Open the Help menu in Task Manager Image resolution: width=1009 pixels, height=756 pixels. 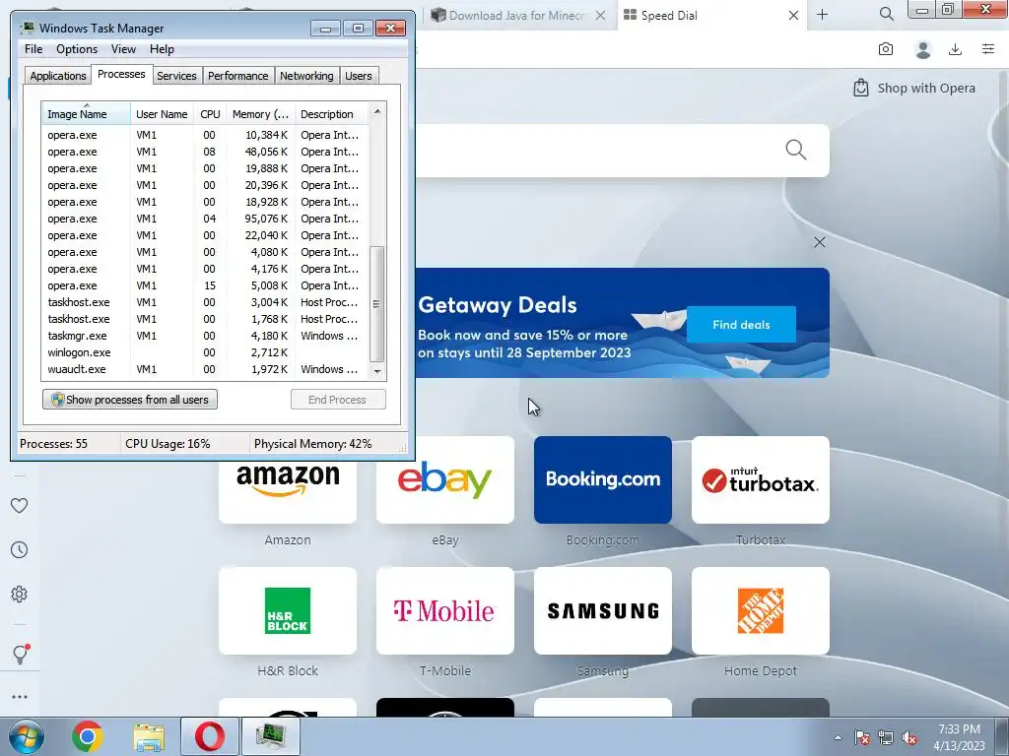[162, 49]
